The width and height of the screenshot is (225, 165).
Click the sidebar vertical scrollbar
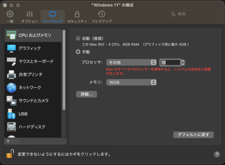[x=64, y=70]
